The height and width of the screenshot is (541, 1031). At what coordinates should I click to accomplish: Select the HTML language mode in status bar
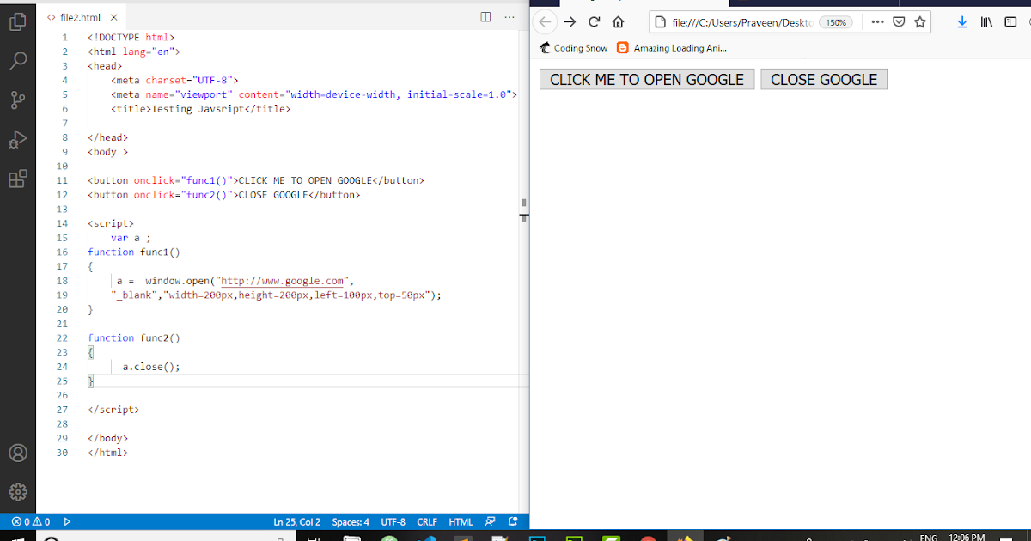click(x=461, y=521)
